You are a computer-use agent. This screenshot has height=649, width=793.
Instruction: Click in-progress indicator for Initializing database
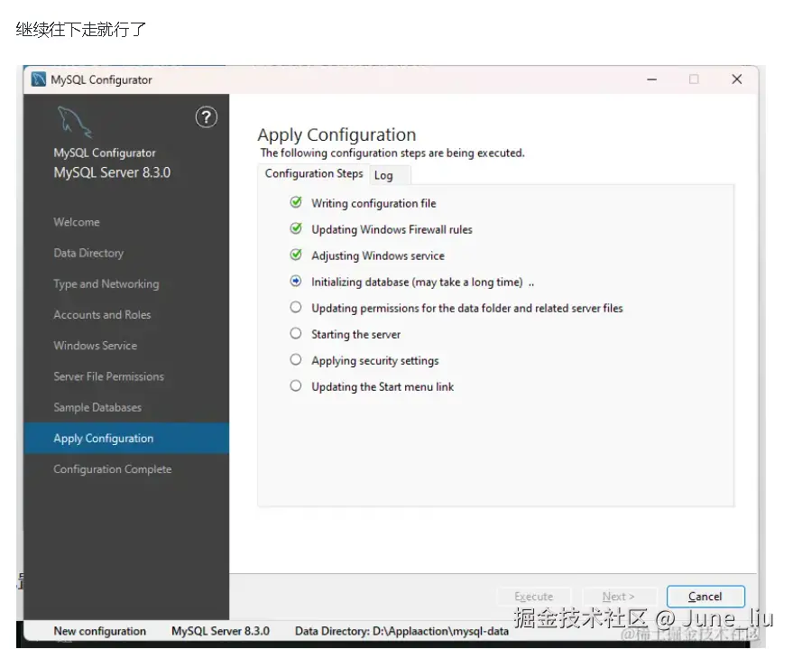[296, 282]
